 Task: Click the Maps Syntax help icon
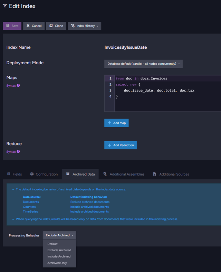coord(18,85)
